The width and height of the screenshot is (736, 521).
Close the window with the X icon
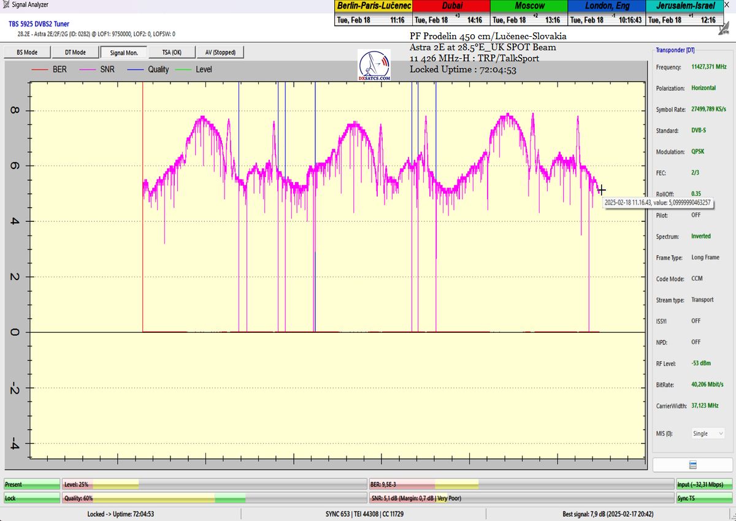point(726,5)
